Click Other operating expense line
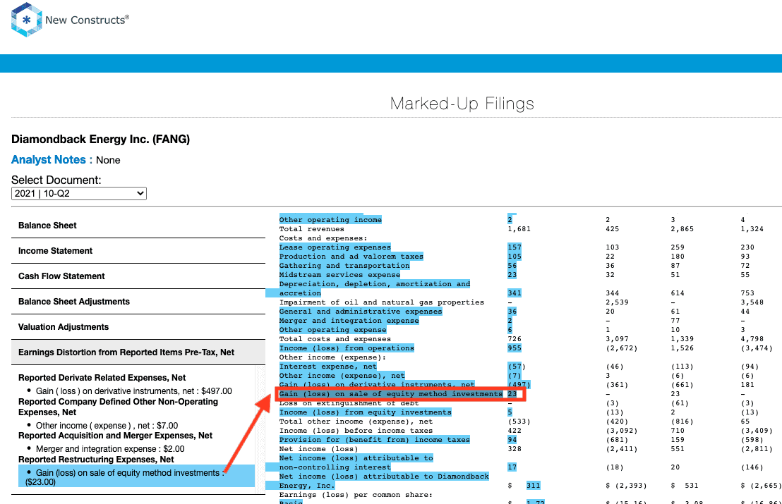 (x=332, y=330)
